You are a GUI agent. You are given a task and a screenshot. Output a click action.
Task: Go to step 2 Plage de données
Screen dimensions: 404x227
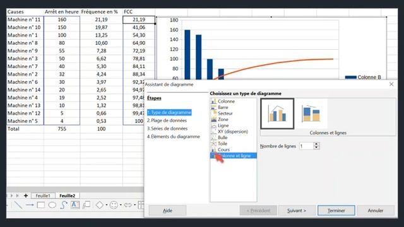(167, 120)
